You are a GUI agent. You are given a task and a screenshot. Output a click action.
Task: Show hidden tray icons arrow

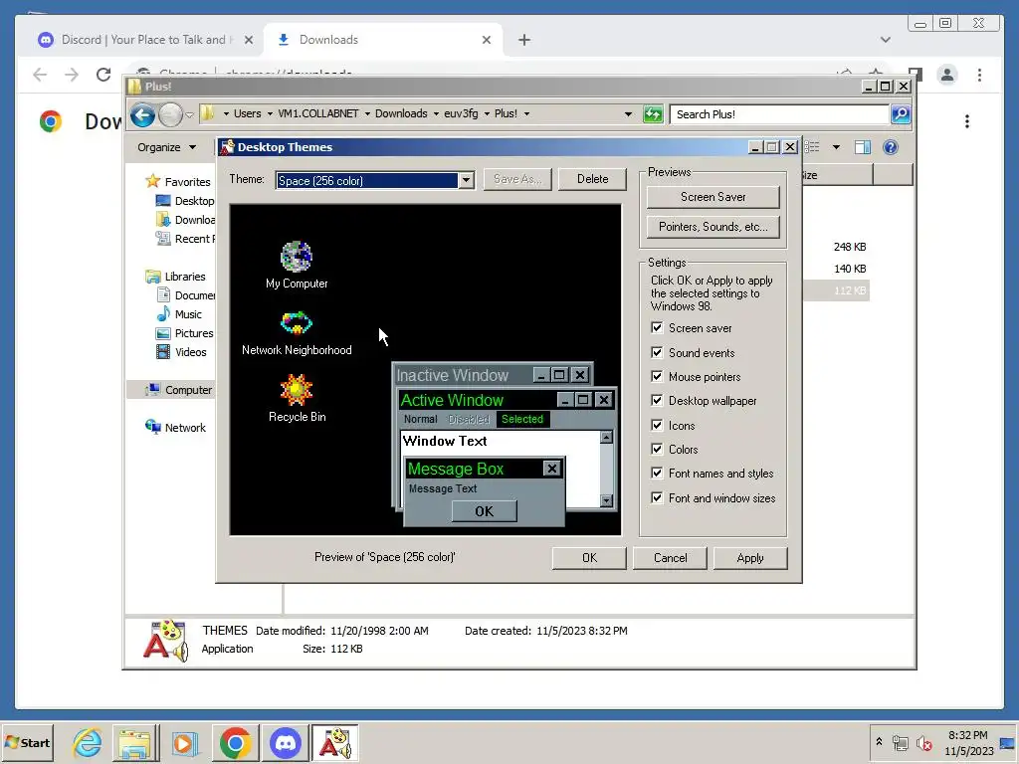(x=879, y=741)
